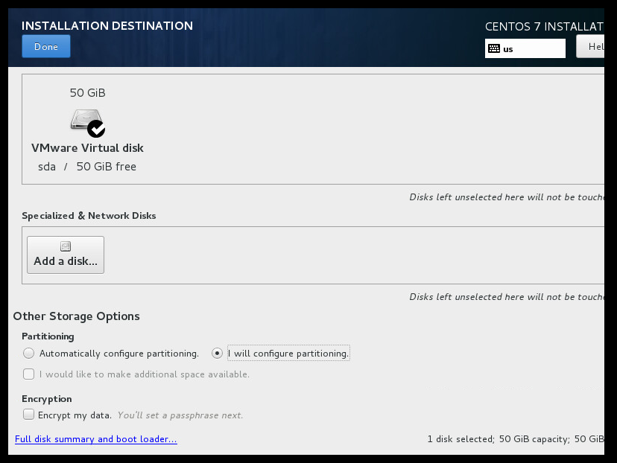The height and width of the screenshot is (463, 617).
Task: Enable Encrypt my data checkbox
Action: tap(29, 415)
